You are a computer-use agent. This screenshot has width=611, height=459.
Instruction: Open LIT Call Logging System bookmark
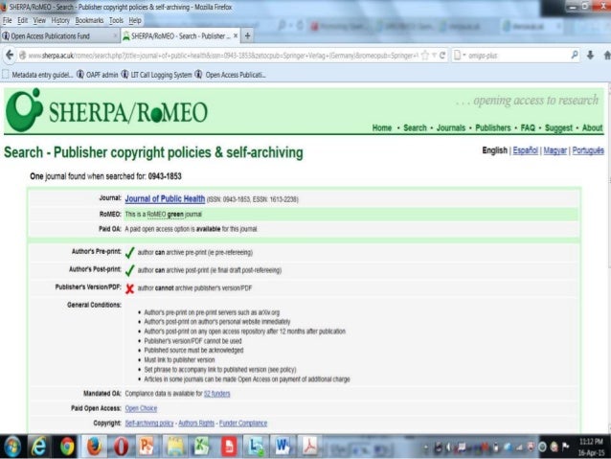(x=157, y=75)
